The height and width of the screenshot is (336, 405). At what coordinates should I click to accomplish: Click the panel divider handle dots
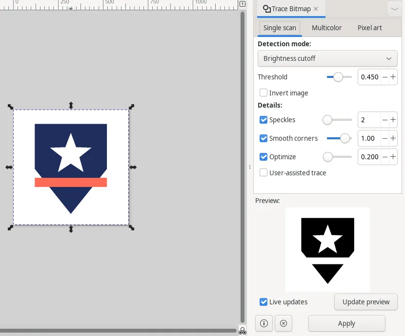point(250,167)
